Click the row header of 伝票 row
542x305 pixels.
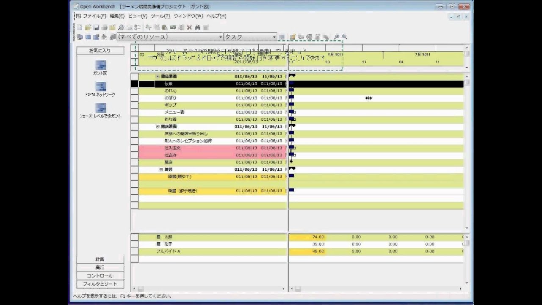[135, 84]
